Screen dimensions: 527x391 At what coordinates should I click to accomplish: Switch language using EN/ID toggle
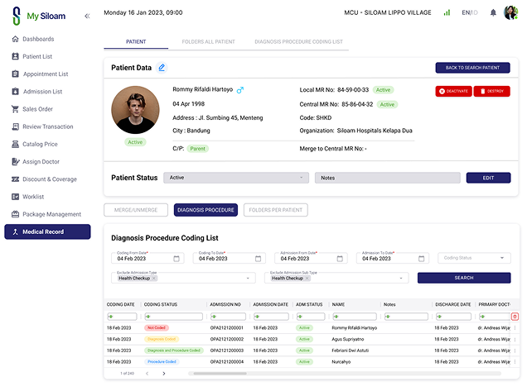[470, 12]
